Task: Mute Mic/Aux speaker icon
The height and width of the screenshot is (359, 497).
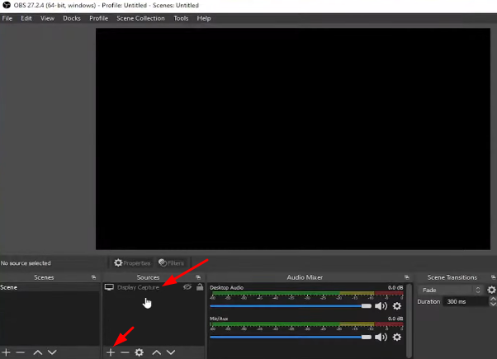Action: click(x=381, y=338)
